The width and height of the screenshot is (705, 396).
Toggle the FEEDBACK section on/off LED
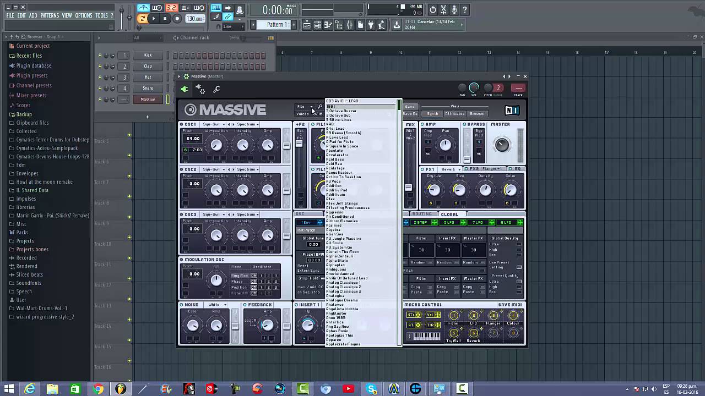pos(245,305)
